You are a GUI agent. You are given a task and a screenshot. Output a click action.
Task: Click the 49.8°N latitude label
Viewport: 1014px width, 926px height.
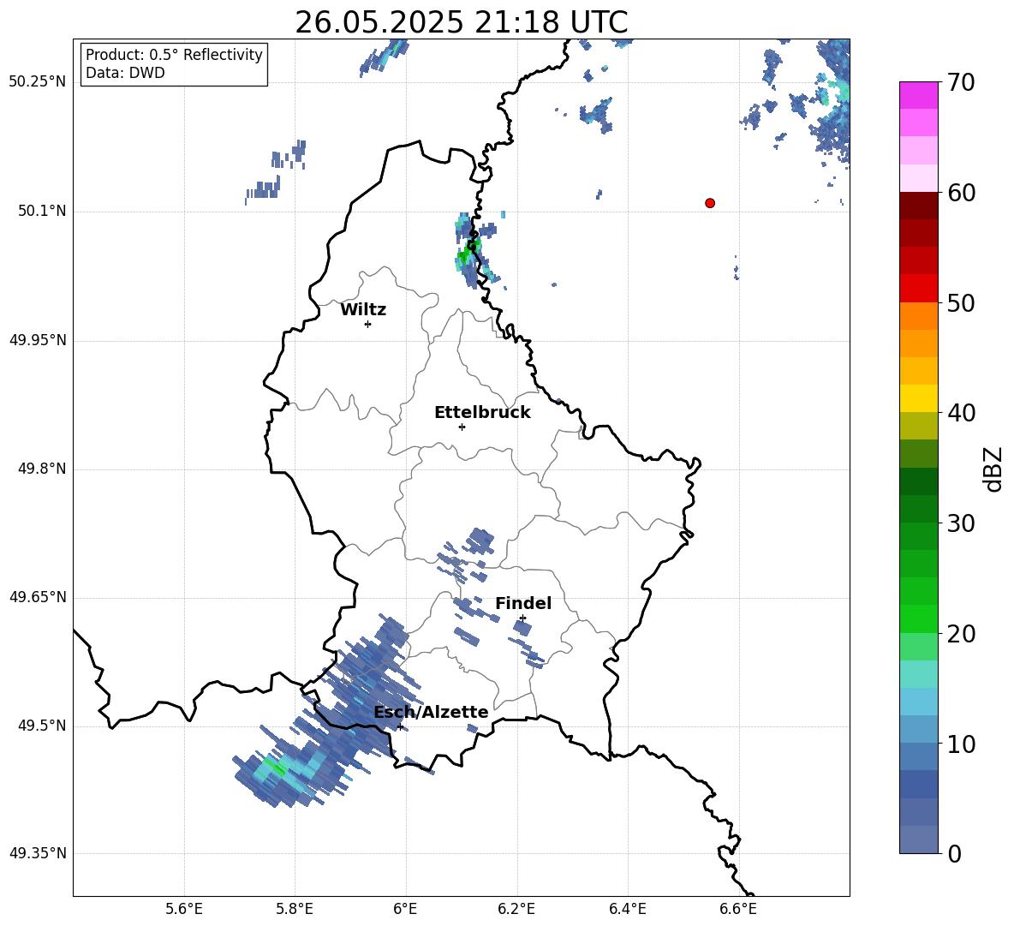pyautogui.click(x=43, y=469)
